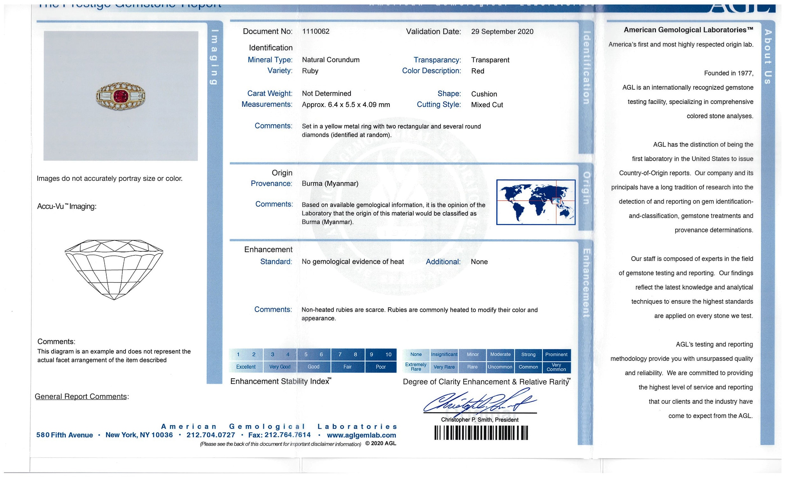The width and height of the screenshot is (786, 477).
Task: Select the vertical Enhancement tab
Action: (586, 283)
